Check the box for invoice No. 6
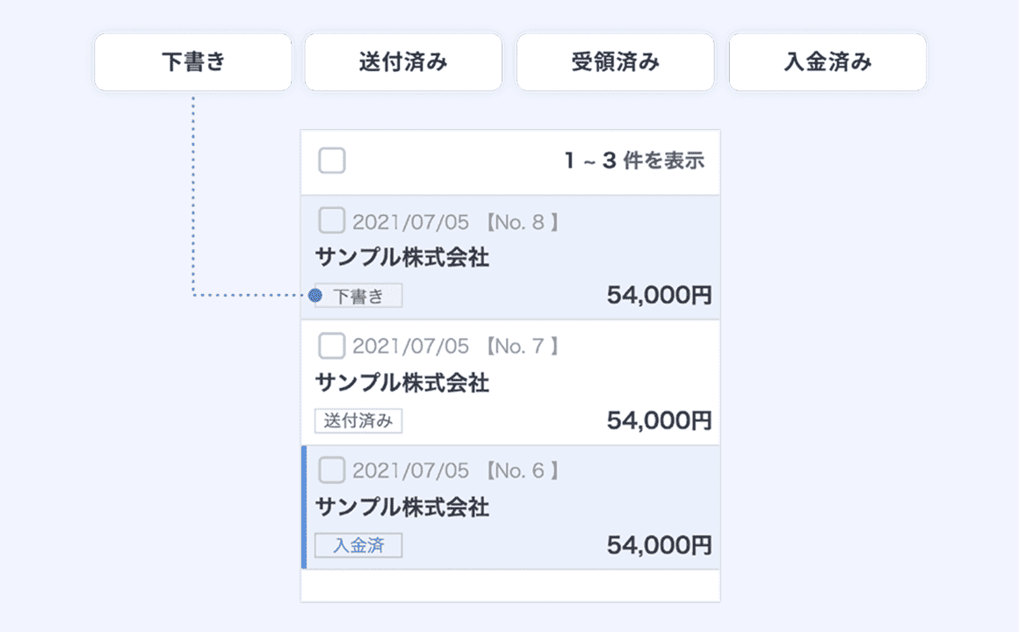 click(x=331, y=470)
